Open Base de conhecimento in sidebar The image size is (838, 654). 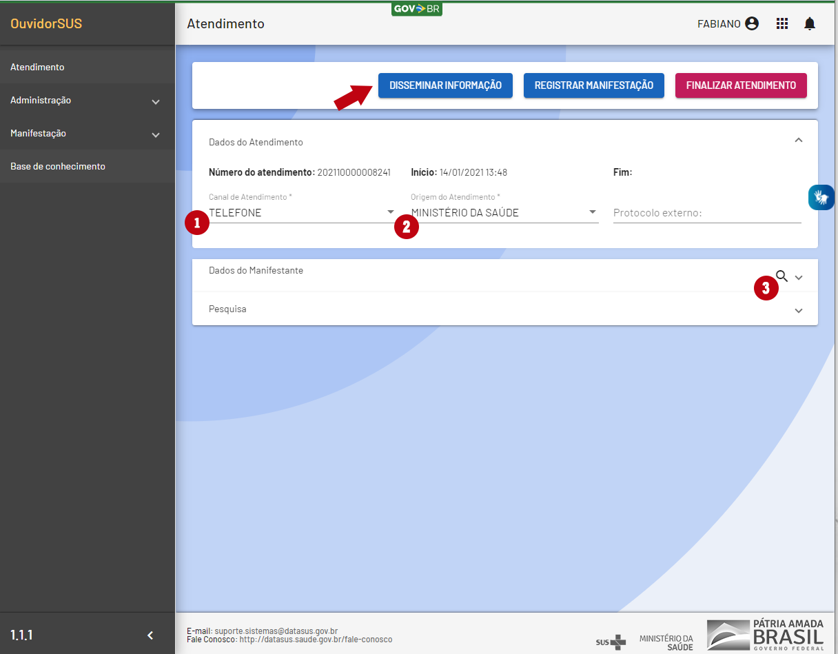(58, 167)
